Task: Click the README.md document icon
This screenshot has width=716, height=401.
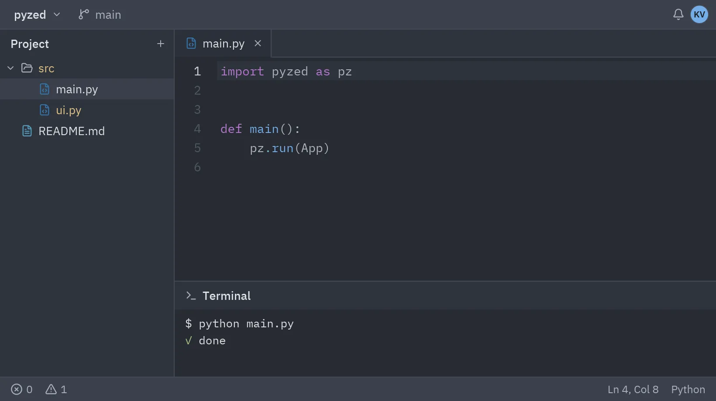Action: pos(27,131)
